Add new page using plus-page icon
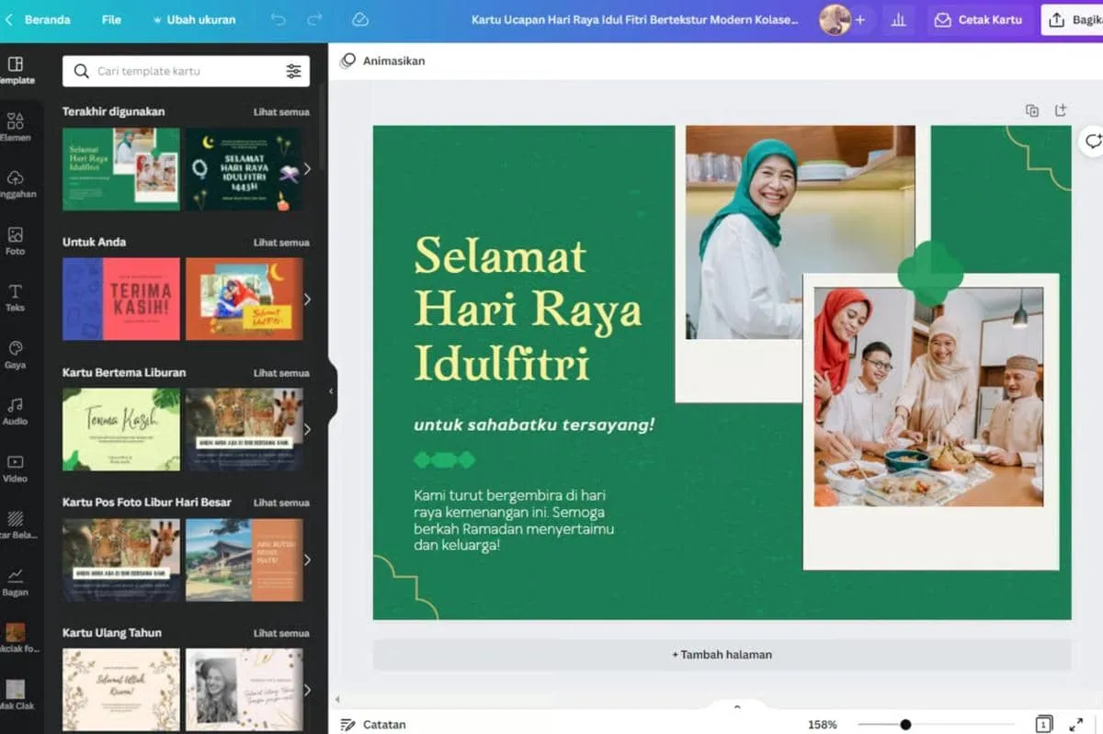This screenshot has height=734, width=1103. click(1061, 110)
